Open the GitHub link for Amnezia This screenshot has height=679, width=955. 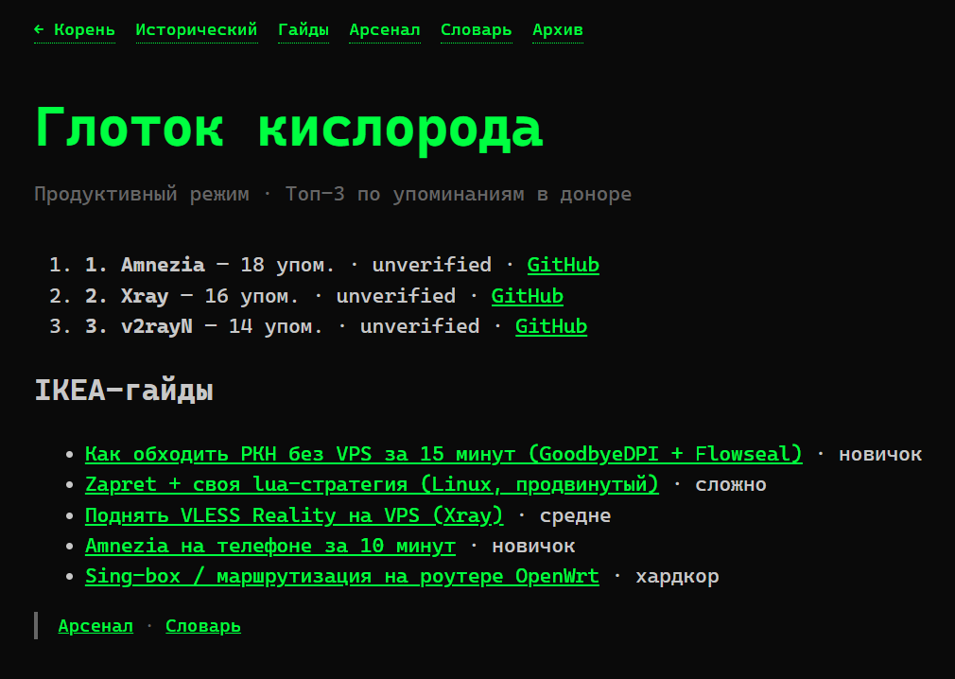point(563,265)
